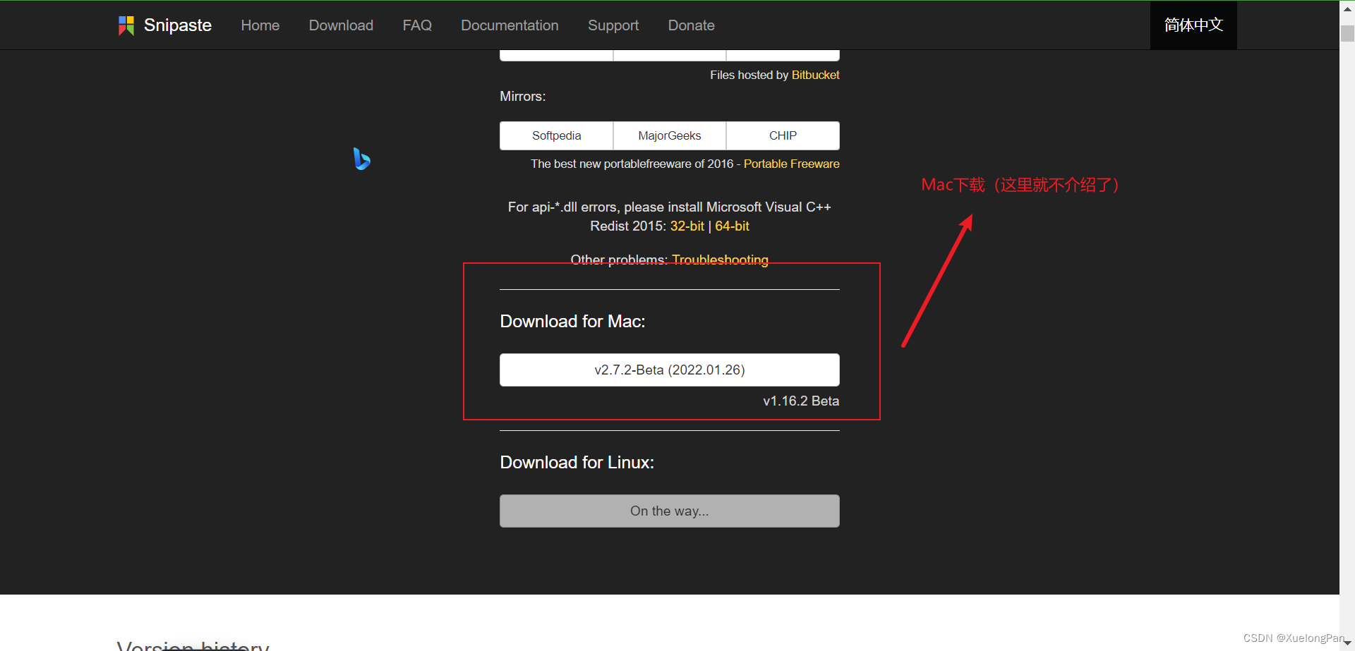Download the 64-bit Visual C++ Redist
1355x651 pixels.
(x=732, y=226)
